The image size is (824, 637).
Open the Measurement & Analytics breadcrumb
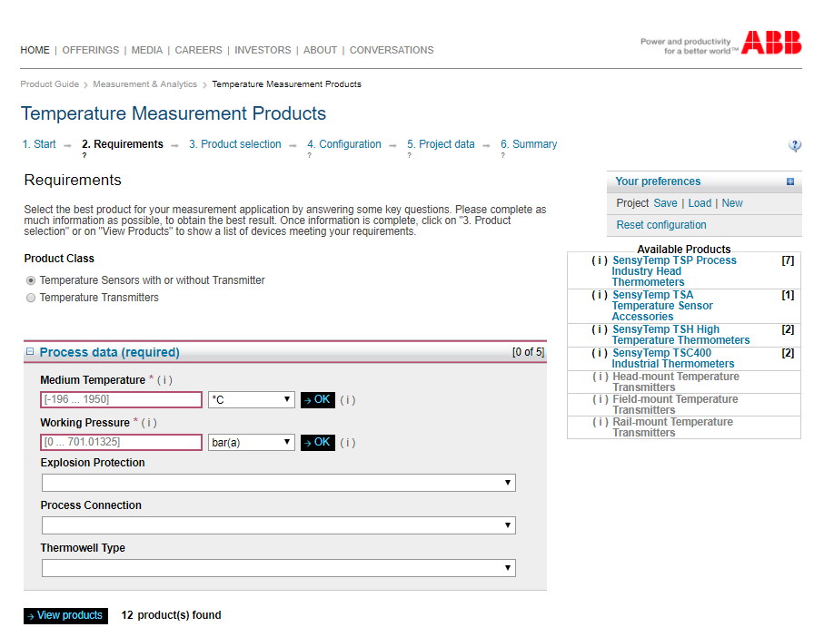coord(145,84)
